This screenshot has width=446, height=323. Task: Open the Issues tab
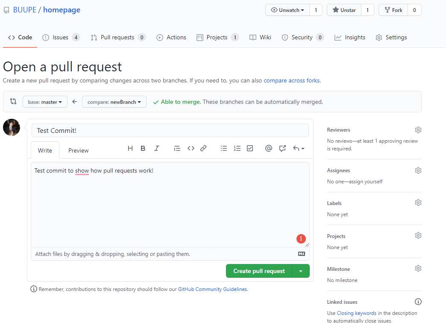pyautogui.click(x=61, y=37)
